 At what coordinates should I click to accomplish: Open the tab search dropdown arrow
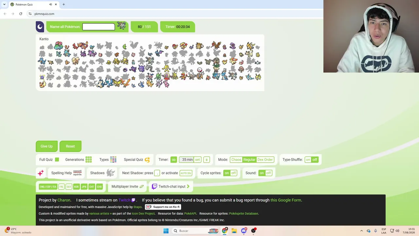pos(4,4)
